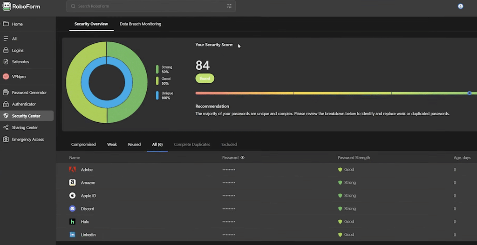Click the Adobe masked password
The image size is (477, 245).
click(x=229, y=170)
